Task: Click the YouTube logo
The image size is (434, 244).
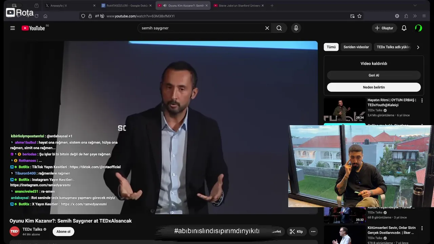Action: (x=33, y=28)
